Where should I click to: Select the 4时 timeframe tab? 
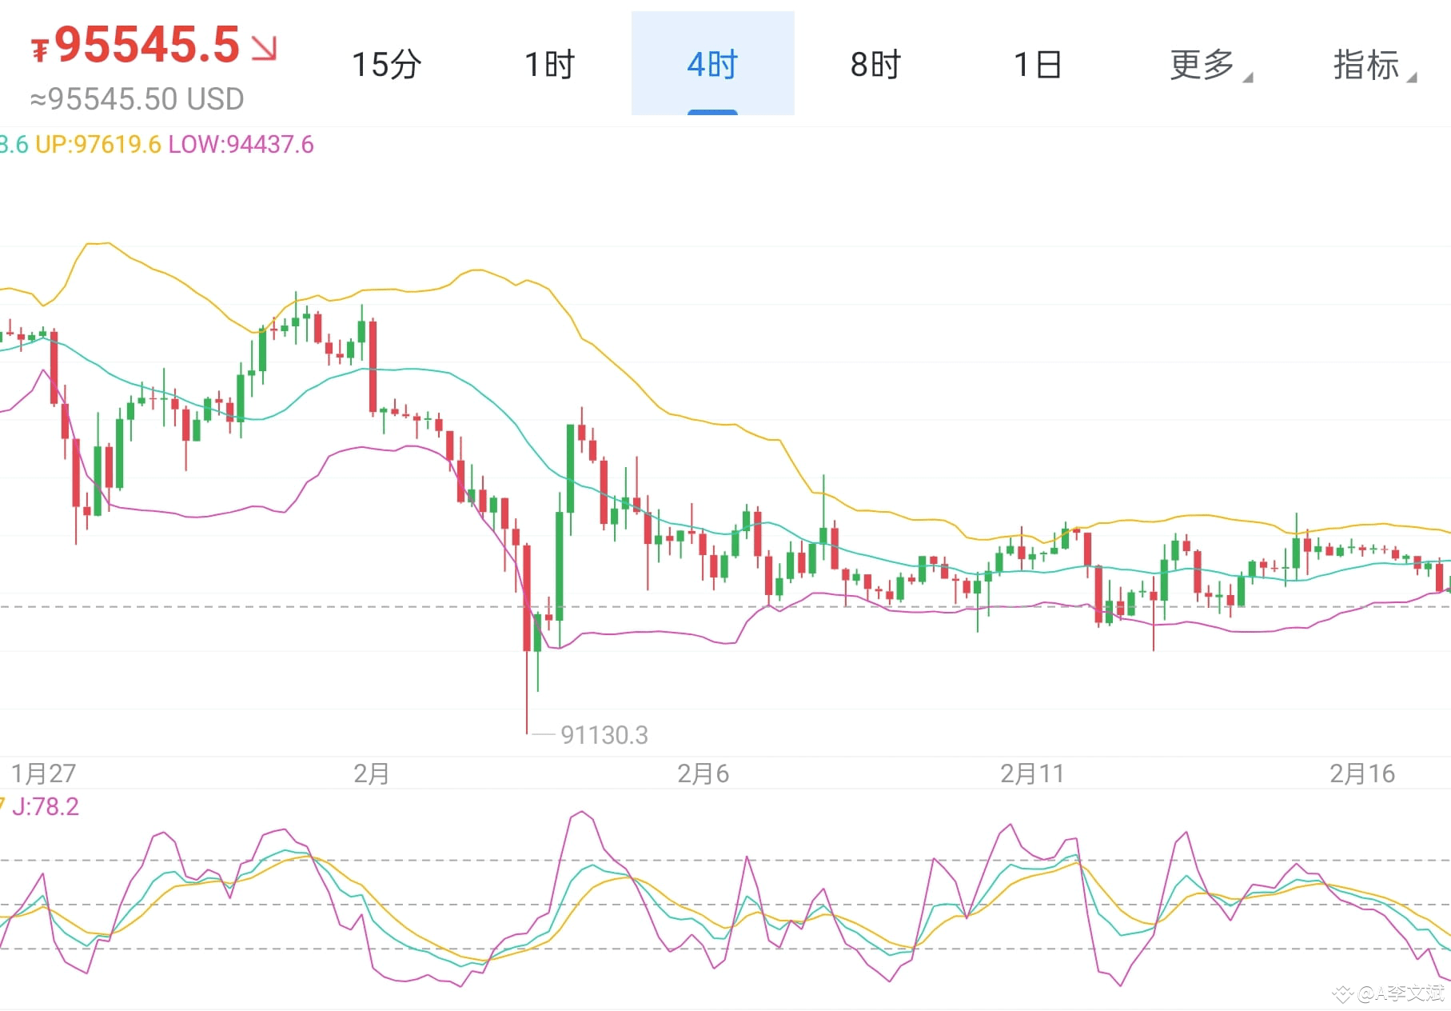click(712, 63)
